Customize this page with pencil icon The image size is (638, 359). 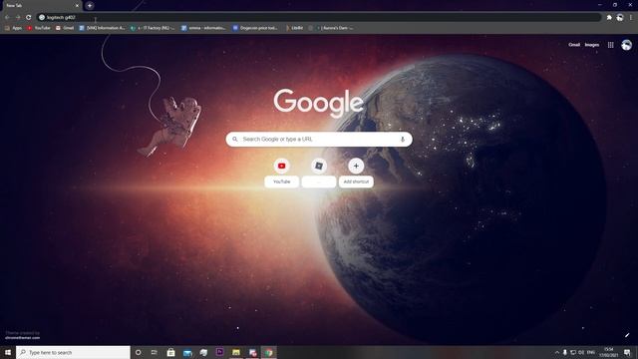point(627,335)
